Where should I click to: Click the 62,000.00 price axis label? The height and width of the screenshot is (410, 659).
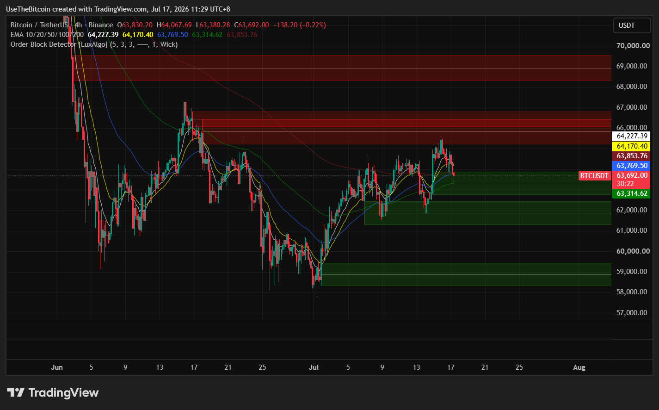[x=632, y=210]
